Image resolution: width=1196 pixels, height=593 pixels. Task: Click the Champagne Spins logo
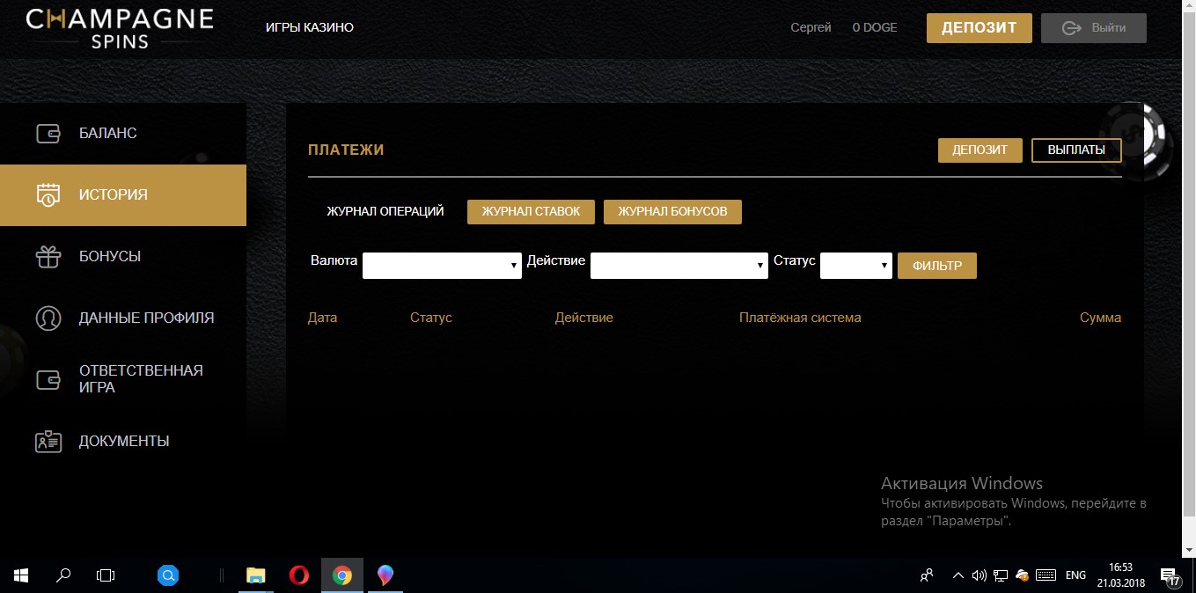coord(120,28)
